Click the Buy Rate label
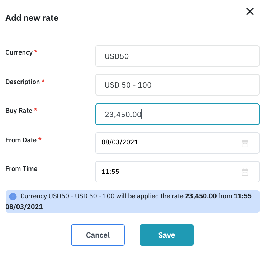This screenshot has height=273, width=266. tap(19, 111)
